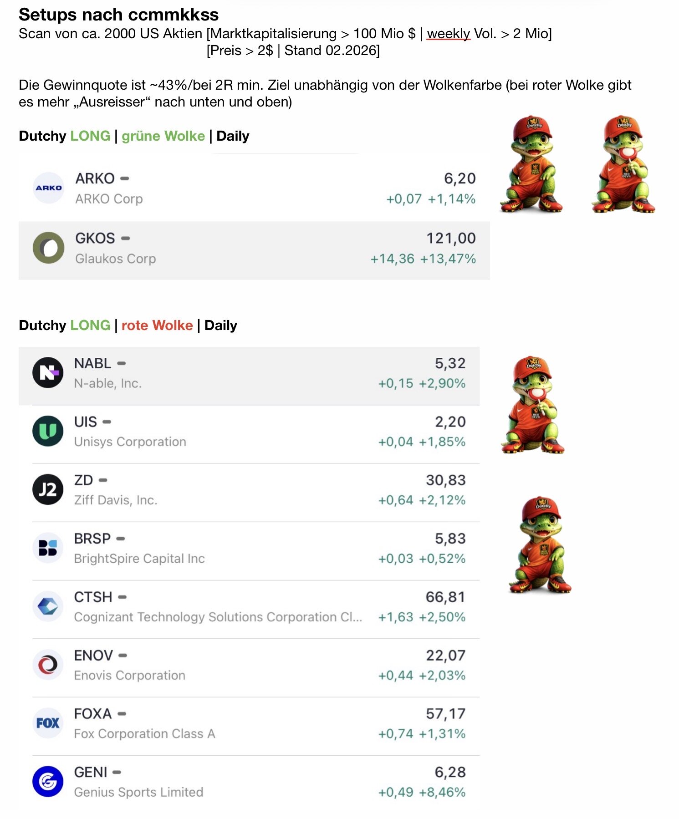This screenshot has width=679, height=819.
Task: Click the dash marker beside FOXA
Action: click(122, 714)
